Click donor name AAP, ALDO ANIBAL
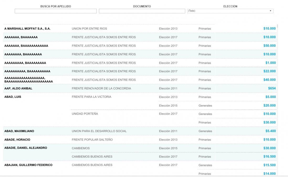288x177 pixels. [18, 88]
